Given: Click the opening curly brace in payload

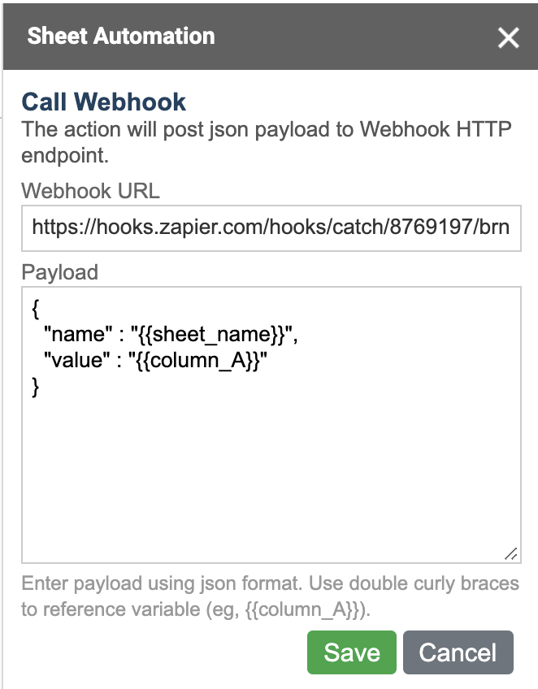Looking at the screenshot, I should pos(36,309).
